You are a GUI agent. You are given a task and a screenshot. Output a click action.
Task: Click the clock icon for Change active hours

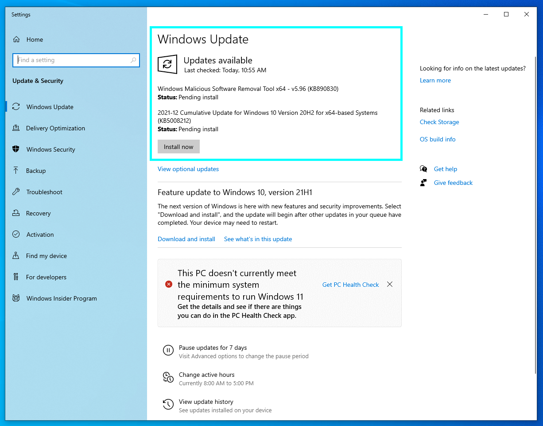pyautogui.click(x=168, y=377)
